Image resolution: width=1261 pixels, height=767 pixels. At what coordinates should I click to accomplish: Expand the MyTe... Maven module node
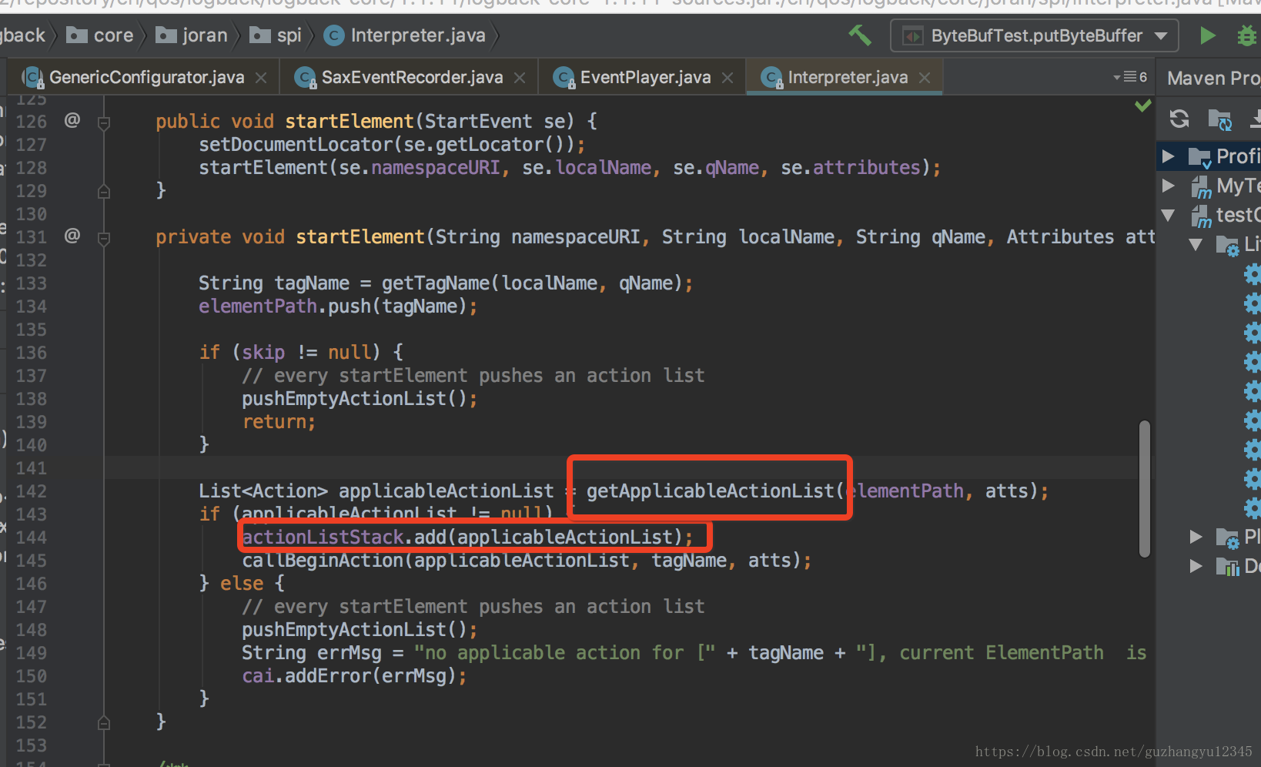point(1168,186)
